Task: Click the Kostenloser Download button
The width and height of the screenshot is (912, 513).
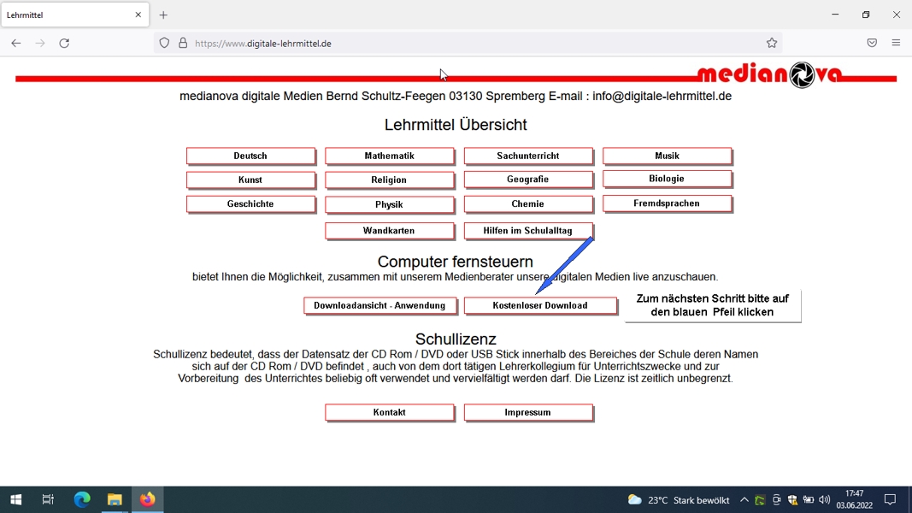Action: point(539,305)
